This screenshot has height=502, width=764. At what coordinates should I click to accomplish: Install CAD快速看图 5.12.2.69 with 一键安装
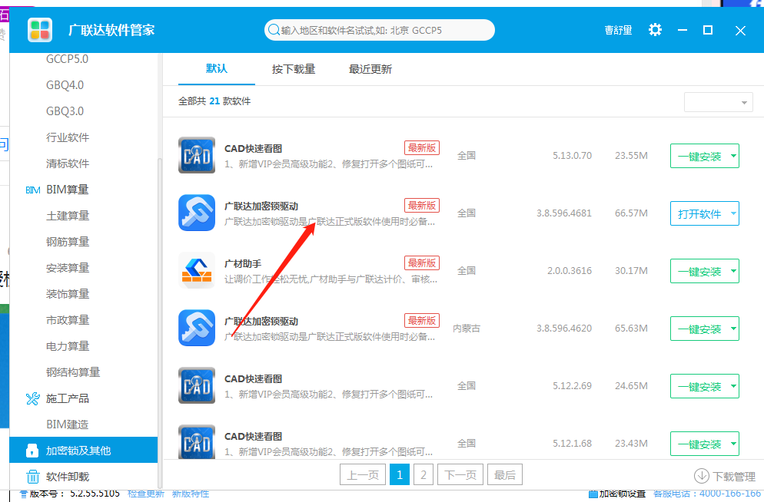(699, 386)
